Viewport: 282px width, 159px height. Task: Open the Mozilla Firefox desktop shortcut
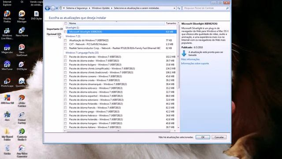click(7, 16)
